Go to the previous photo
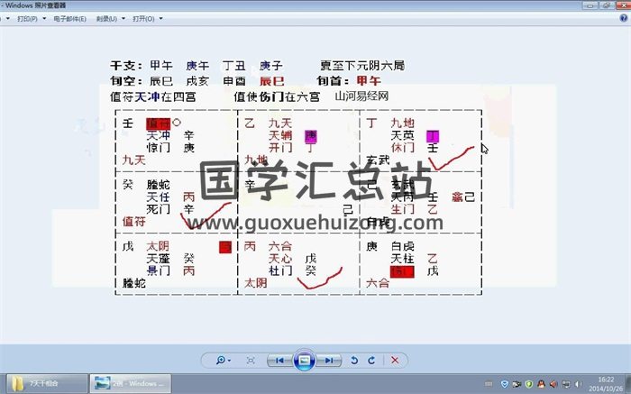The image size is (631, 394). point(281,360)
